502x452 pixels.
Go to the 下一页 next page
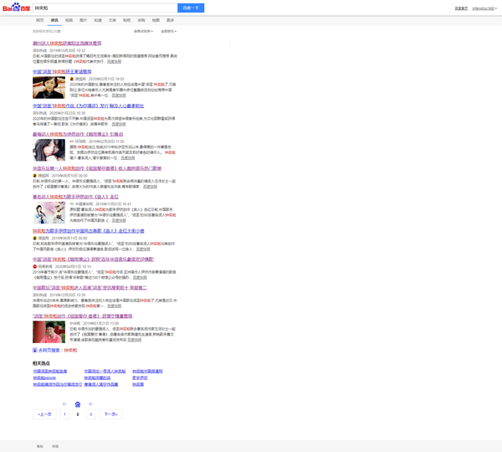pos(110,414)
